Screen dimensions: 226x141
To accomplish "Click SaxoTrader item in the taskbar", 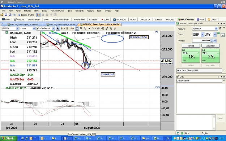I will tap(67, 138).
